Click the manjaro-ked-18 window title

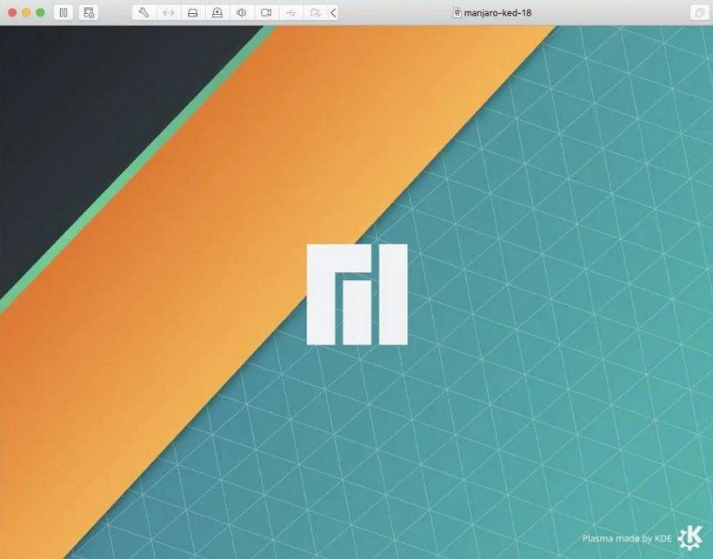pyautogui.click(x=498, y=13)
